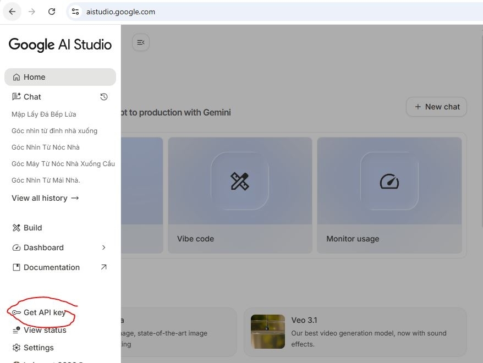Screen dimensions: 483x363
Task: Open chat history clock icon
Action: pyautogui.click(x=104, y=97)
